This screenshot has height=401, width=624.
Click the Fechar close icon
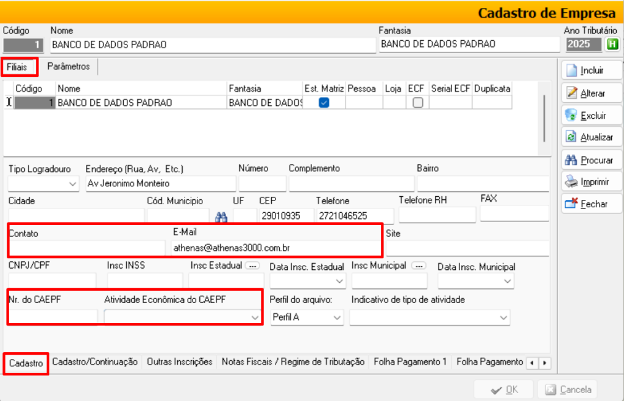coord(572,204)
